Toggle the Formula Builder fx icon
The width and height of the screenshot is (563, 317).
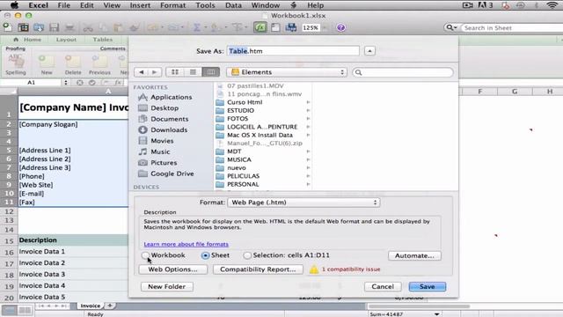tap(260, 27)
